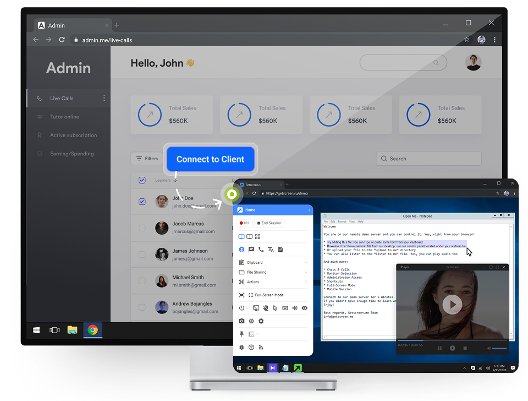Collapse the Getscreen Home panel arrow

(x=309, y=210)
